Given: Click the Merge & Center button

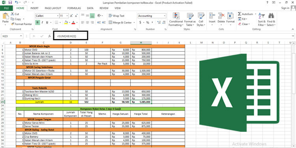Looking at the screenshot, I should (120, 22).
